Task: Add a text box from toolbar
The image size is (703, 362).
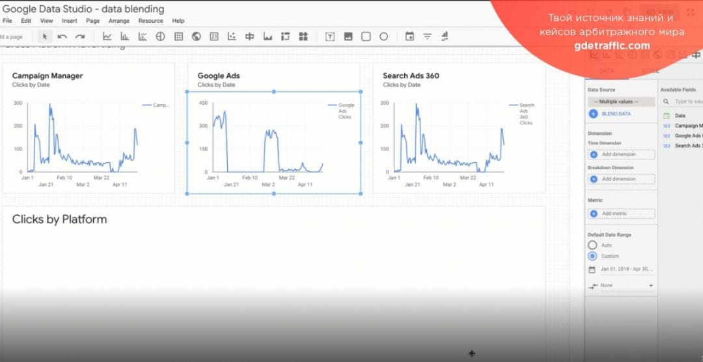Action: click(330, 37)
